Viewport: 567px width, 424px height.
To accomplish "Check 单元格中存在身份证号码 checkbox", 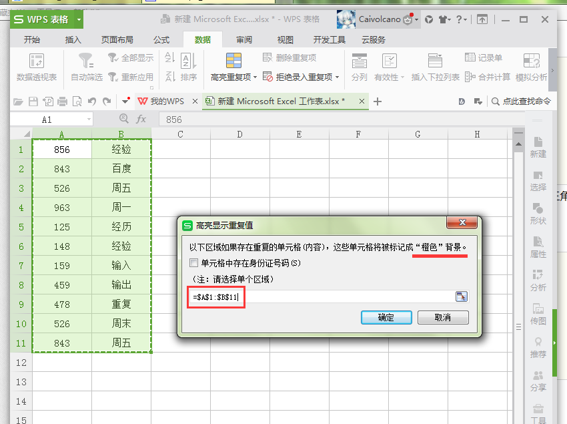I will [194, 263].
